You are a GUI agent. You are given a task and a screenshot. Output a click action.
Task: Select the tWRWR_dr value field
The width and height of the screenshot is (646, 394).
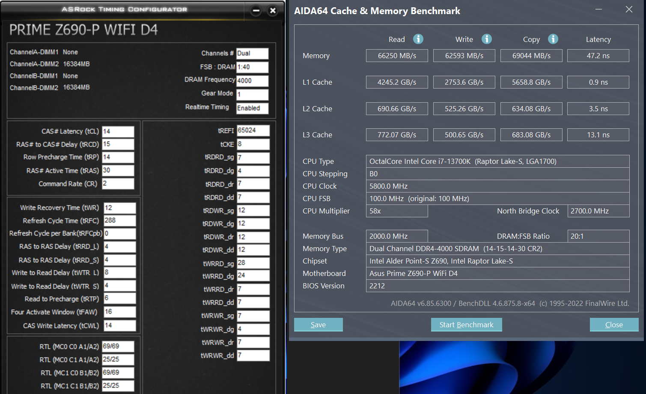pos(253,342)
